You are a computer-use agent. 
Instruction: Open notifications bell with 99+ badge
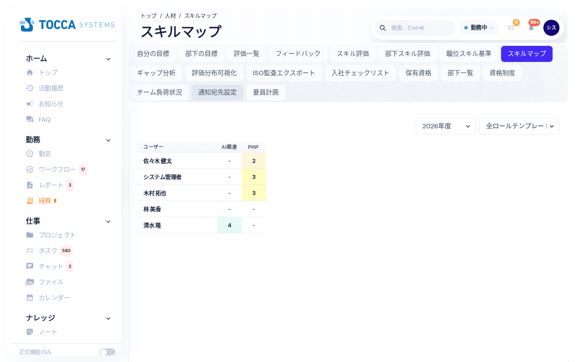531,28
